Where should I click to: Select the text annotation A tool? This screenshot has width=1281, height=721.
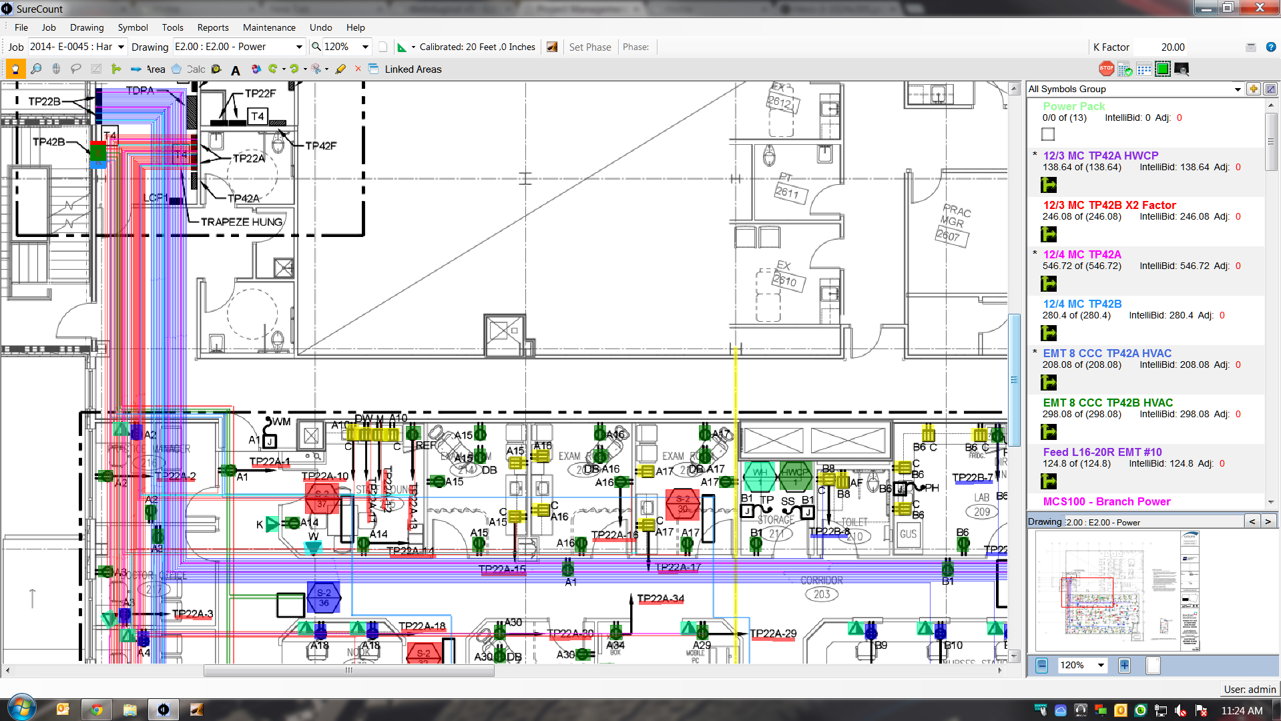tap(236, 70)
